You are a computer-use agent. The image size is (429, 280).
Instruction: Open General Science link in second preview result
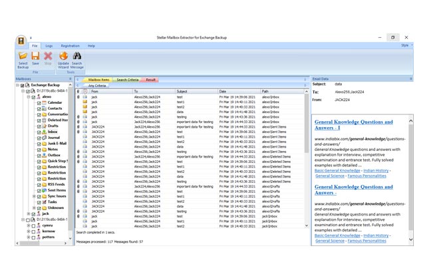(x=330, y=241)
